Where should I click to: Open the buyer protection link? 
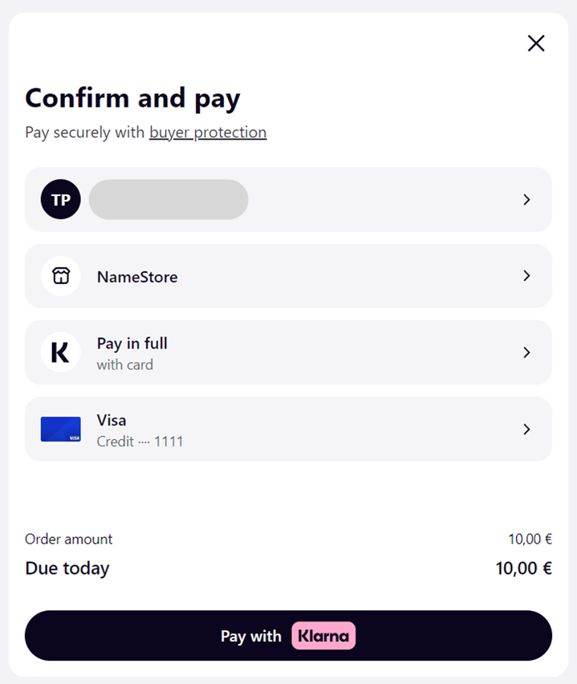click(208, 132)
